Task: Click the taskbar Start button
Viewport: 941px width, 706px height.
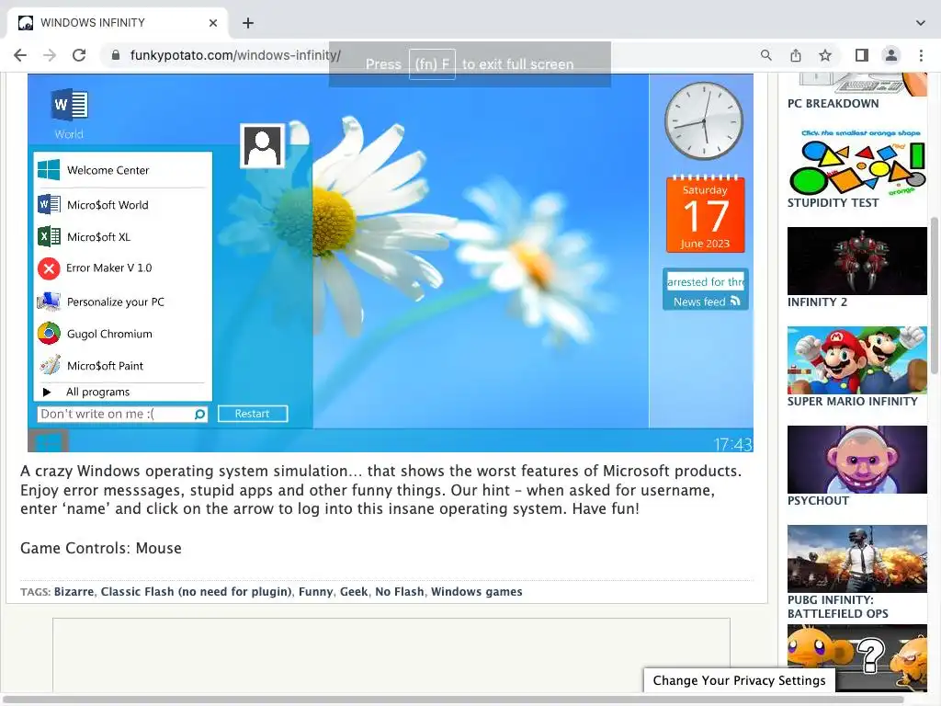Action: tap(48, 442)
